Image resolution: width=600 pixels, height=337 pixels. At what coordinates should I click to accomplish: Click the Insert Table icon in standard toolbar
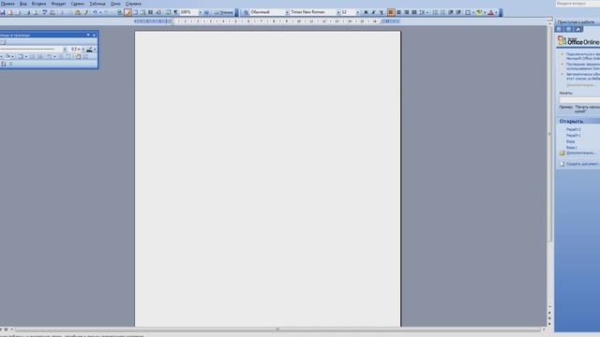point(135,12)
